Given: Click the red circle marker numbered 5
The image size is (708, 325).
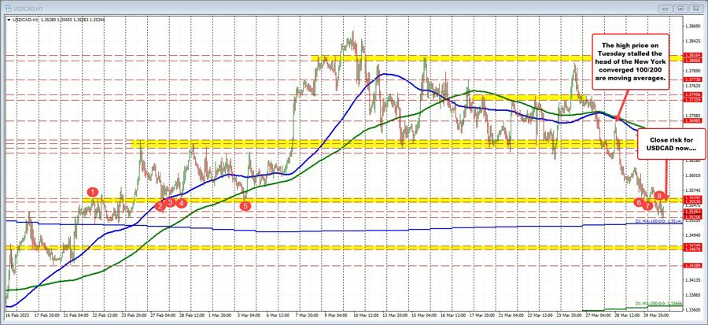Looking at the screenshot, I should click(x=245, y=205).
